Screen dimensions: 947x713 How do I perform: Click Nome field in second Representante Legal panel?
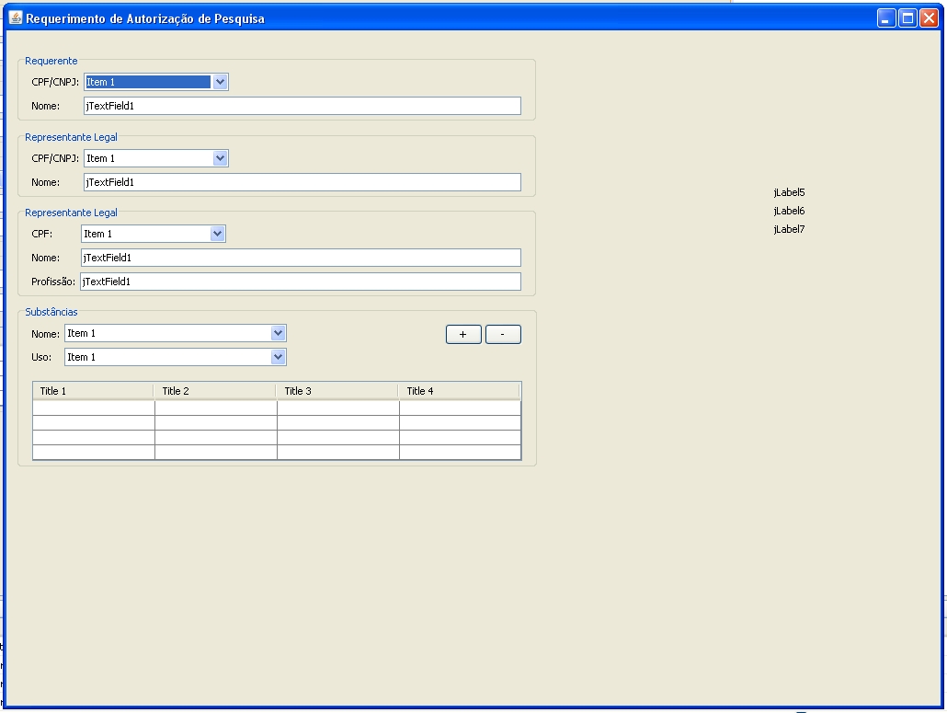[301, 258]
